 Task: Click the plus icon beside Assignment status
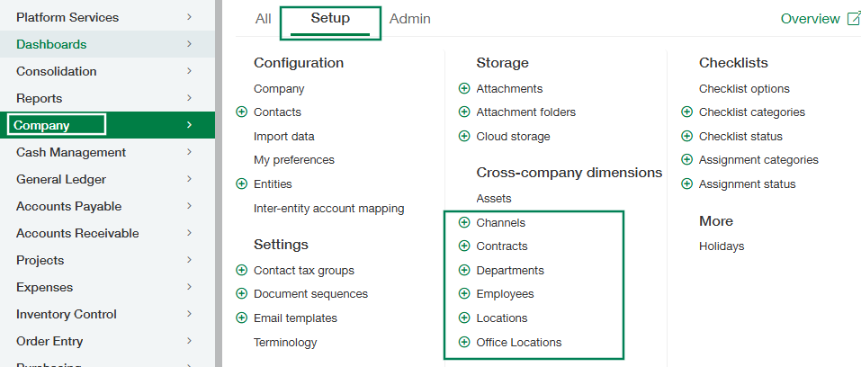coord(687,184)
